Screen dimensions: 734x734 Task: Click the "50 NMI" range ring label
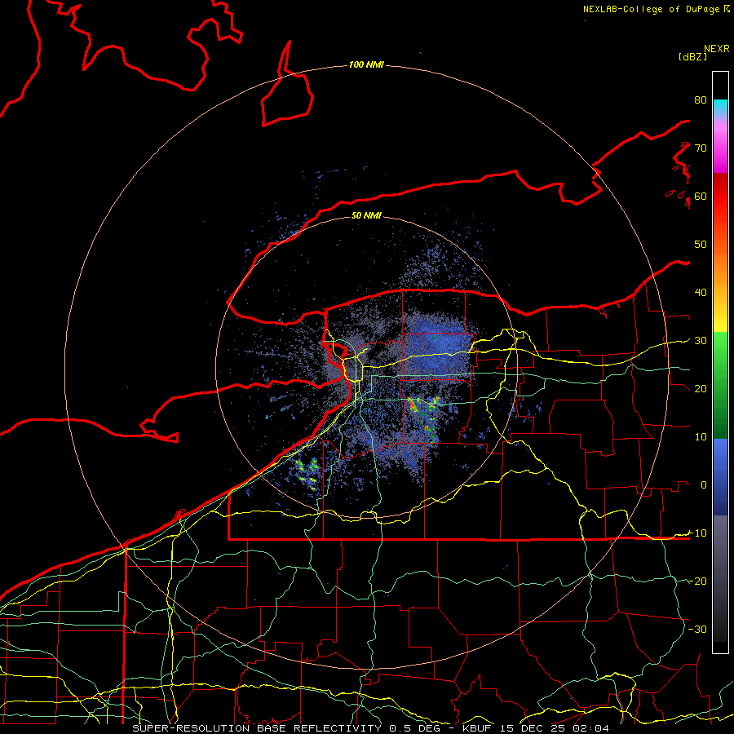click(x=366, y=215)
